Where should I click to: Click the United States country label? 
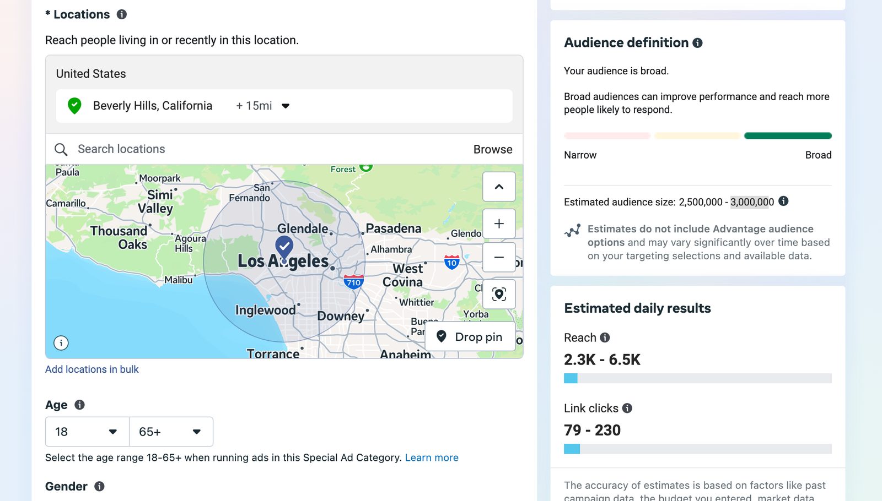[91, 74]
